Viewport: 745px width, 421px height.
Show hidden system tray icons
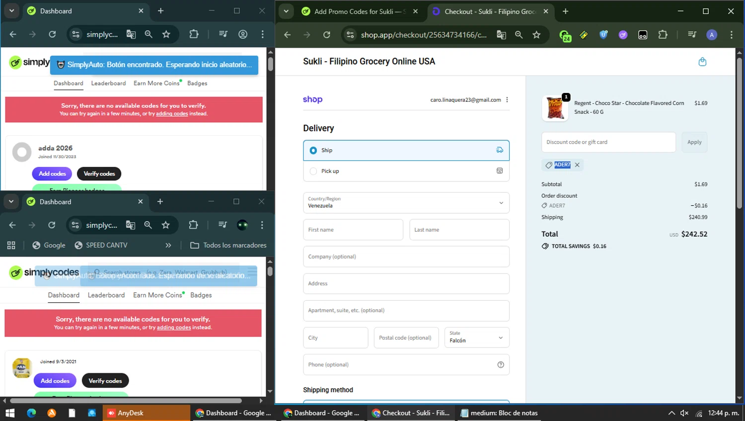[671, 413]
